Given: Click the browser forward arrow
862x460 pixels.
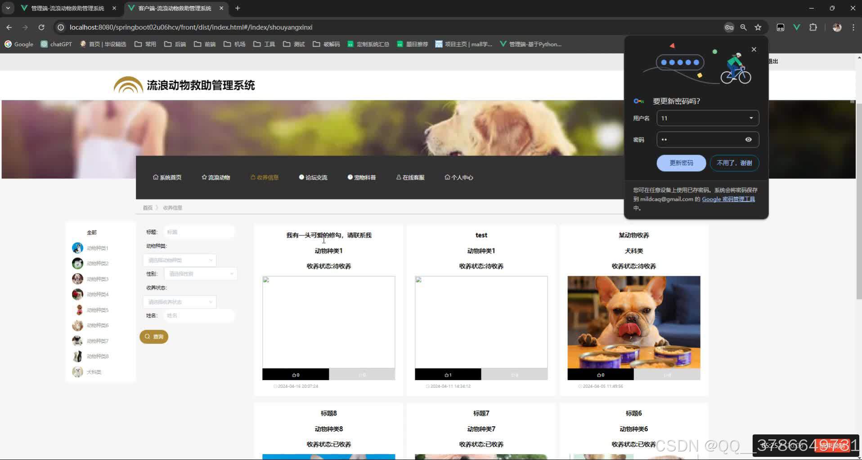Looking at the screenshot, I should (x=25, y=27).
